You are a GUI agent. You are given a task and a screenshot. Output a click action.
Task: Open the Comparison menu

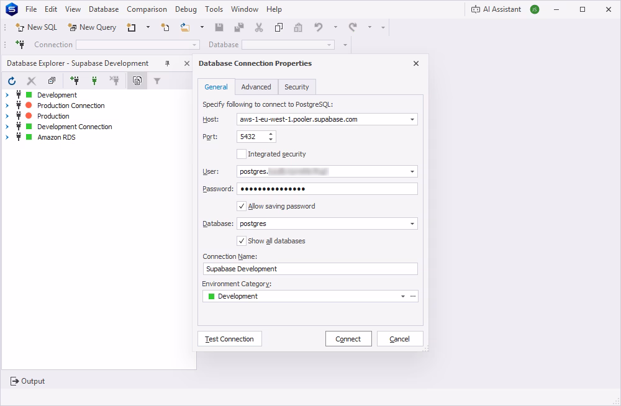[x=147, y=9]
